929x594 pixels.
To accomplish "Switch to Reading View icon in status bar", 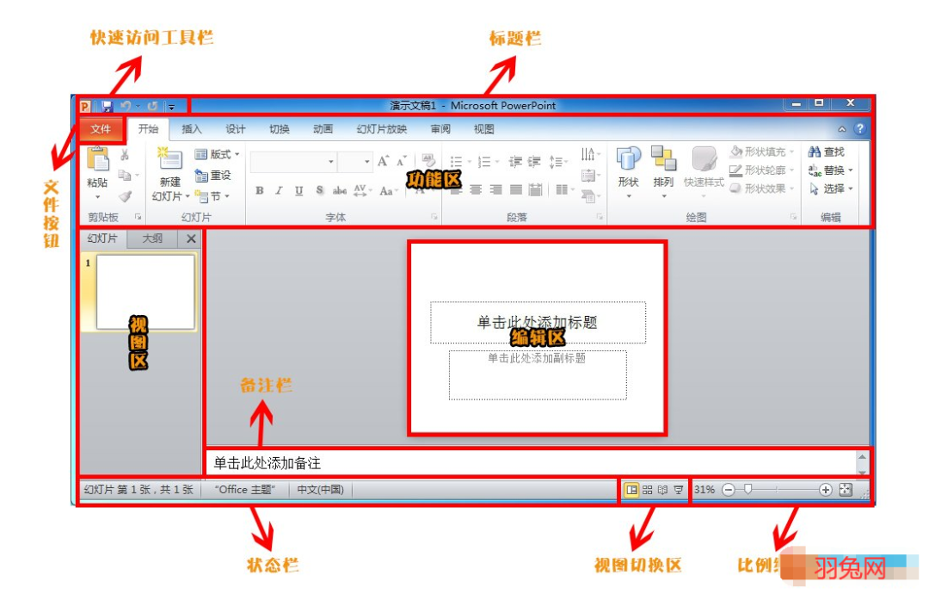I will pos(662,490).
